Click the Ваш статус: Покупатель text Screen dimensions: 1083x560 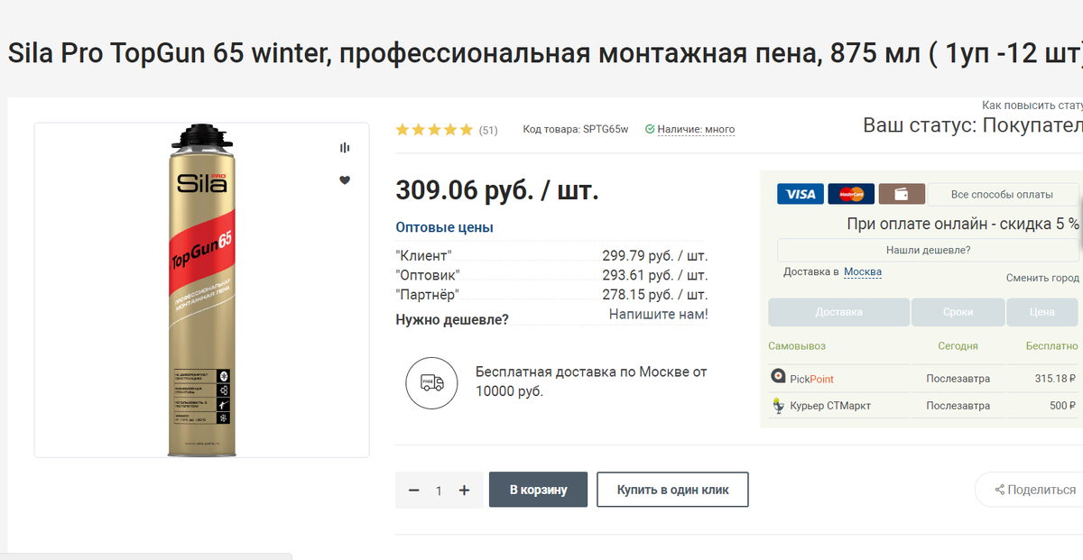973,125
